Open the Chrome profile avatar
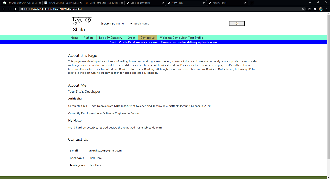Screen dimensions: 330x179 [x=321, y=9]
